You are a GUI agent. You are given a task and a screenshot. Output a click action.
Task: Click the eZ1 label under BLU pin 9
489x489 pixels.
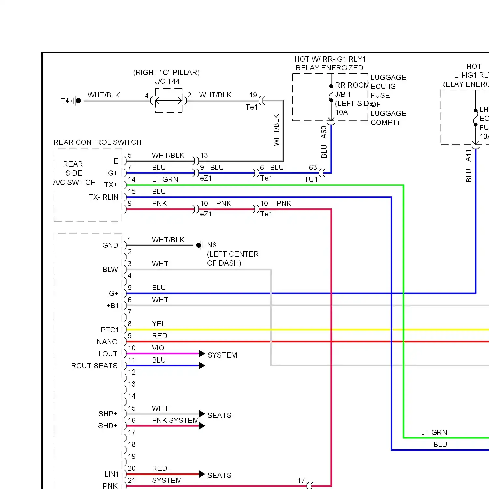click(206, 178)
